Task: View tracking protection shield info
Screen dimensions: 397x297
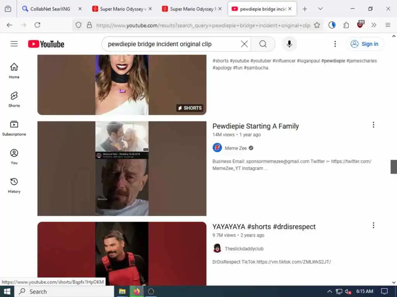Action: click(x=78, y=25)
